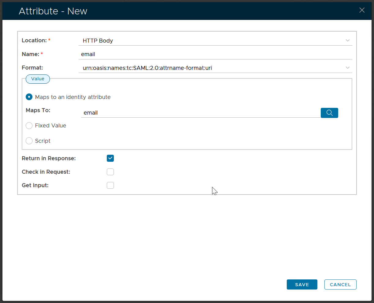Viewport: 374px width, 303px height.
Task: Click the magnifier search icon beside Maps To
Action: pyautogui.click(x=329, y=113)
